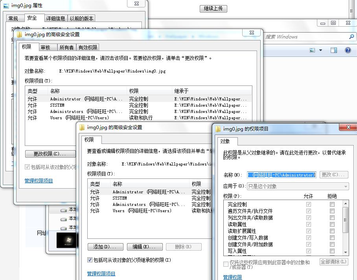Tick the 拒绝 checkbox for 列出文件夹/读取数据

(x=332, y=218)
